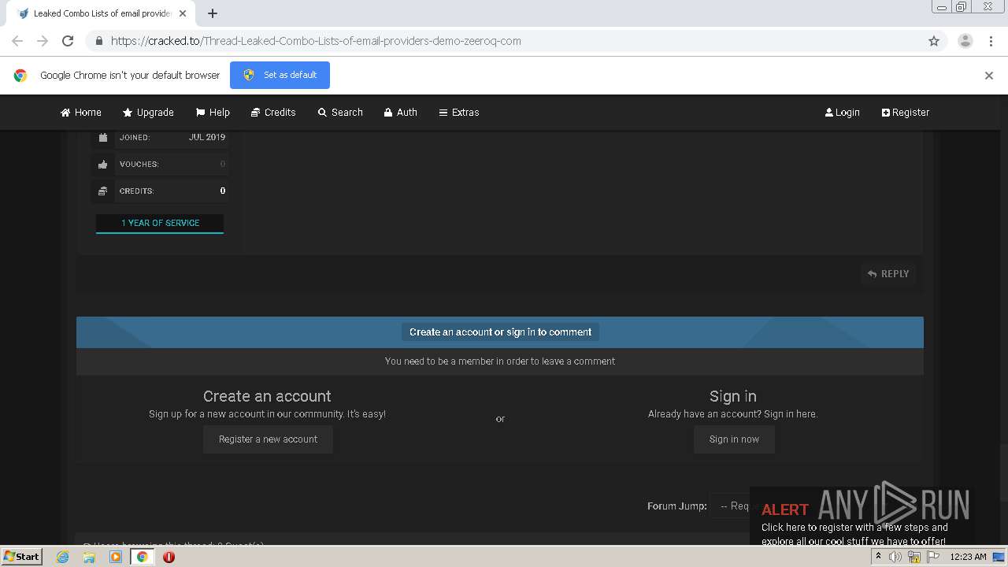Open the media player taskbar icon

[116, 557]
